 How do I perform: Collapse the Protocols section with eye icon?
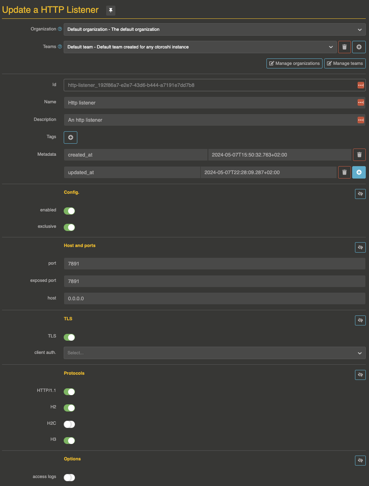(360, 375)
